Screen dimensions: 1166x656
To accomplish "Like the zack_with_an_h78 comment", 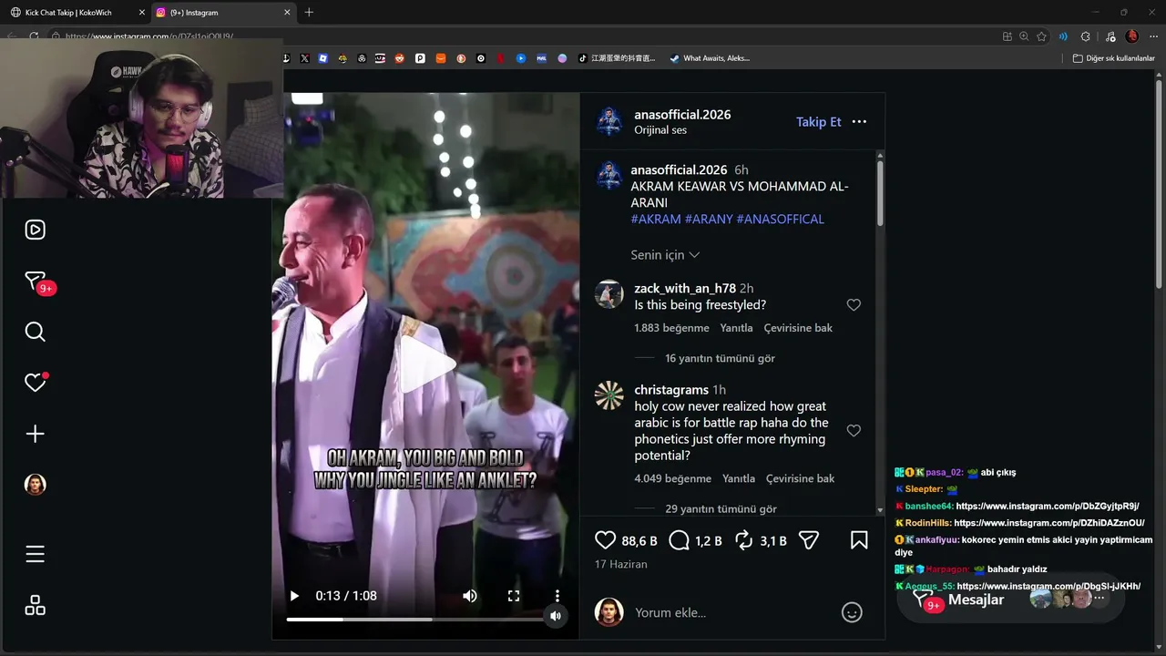I will tap(854, 305).
